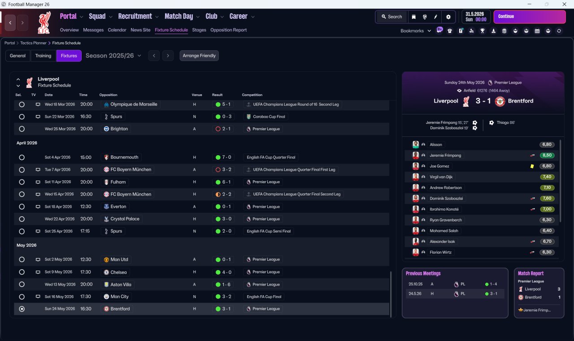The image size is (574, 341).
Task: Click the Arrange Friendly button
Action: tap(199, 56)
